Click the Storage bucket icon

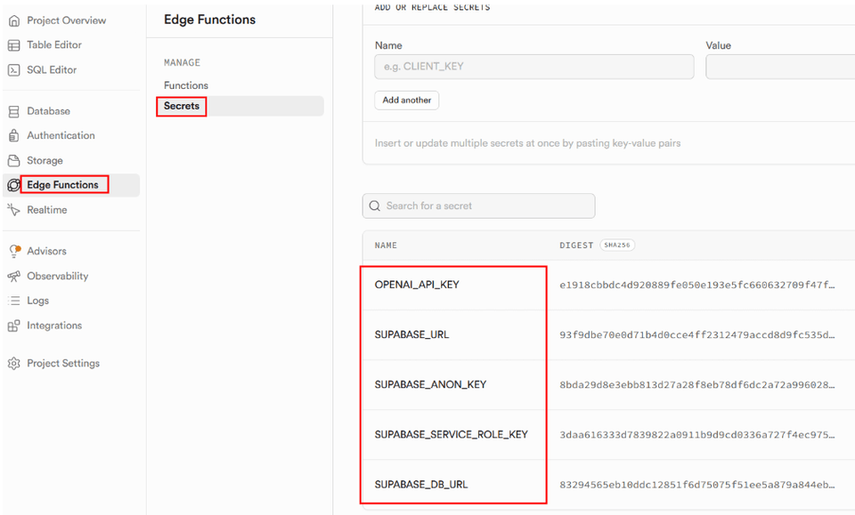click(14, 161)
